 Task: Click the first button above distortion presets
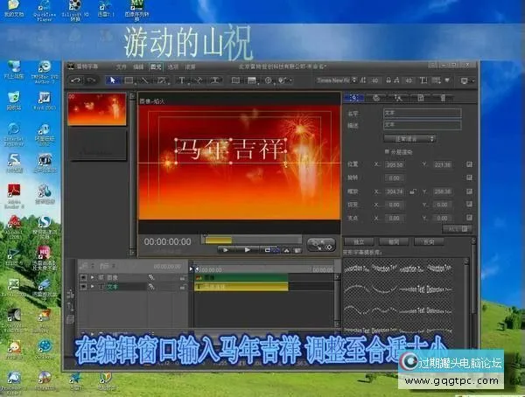point(359,241)
